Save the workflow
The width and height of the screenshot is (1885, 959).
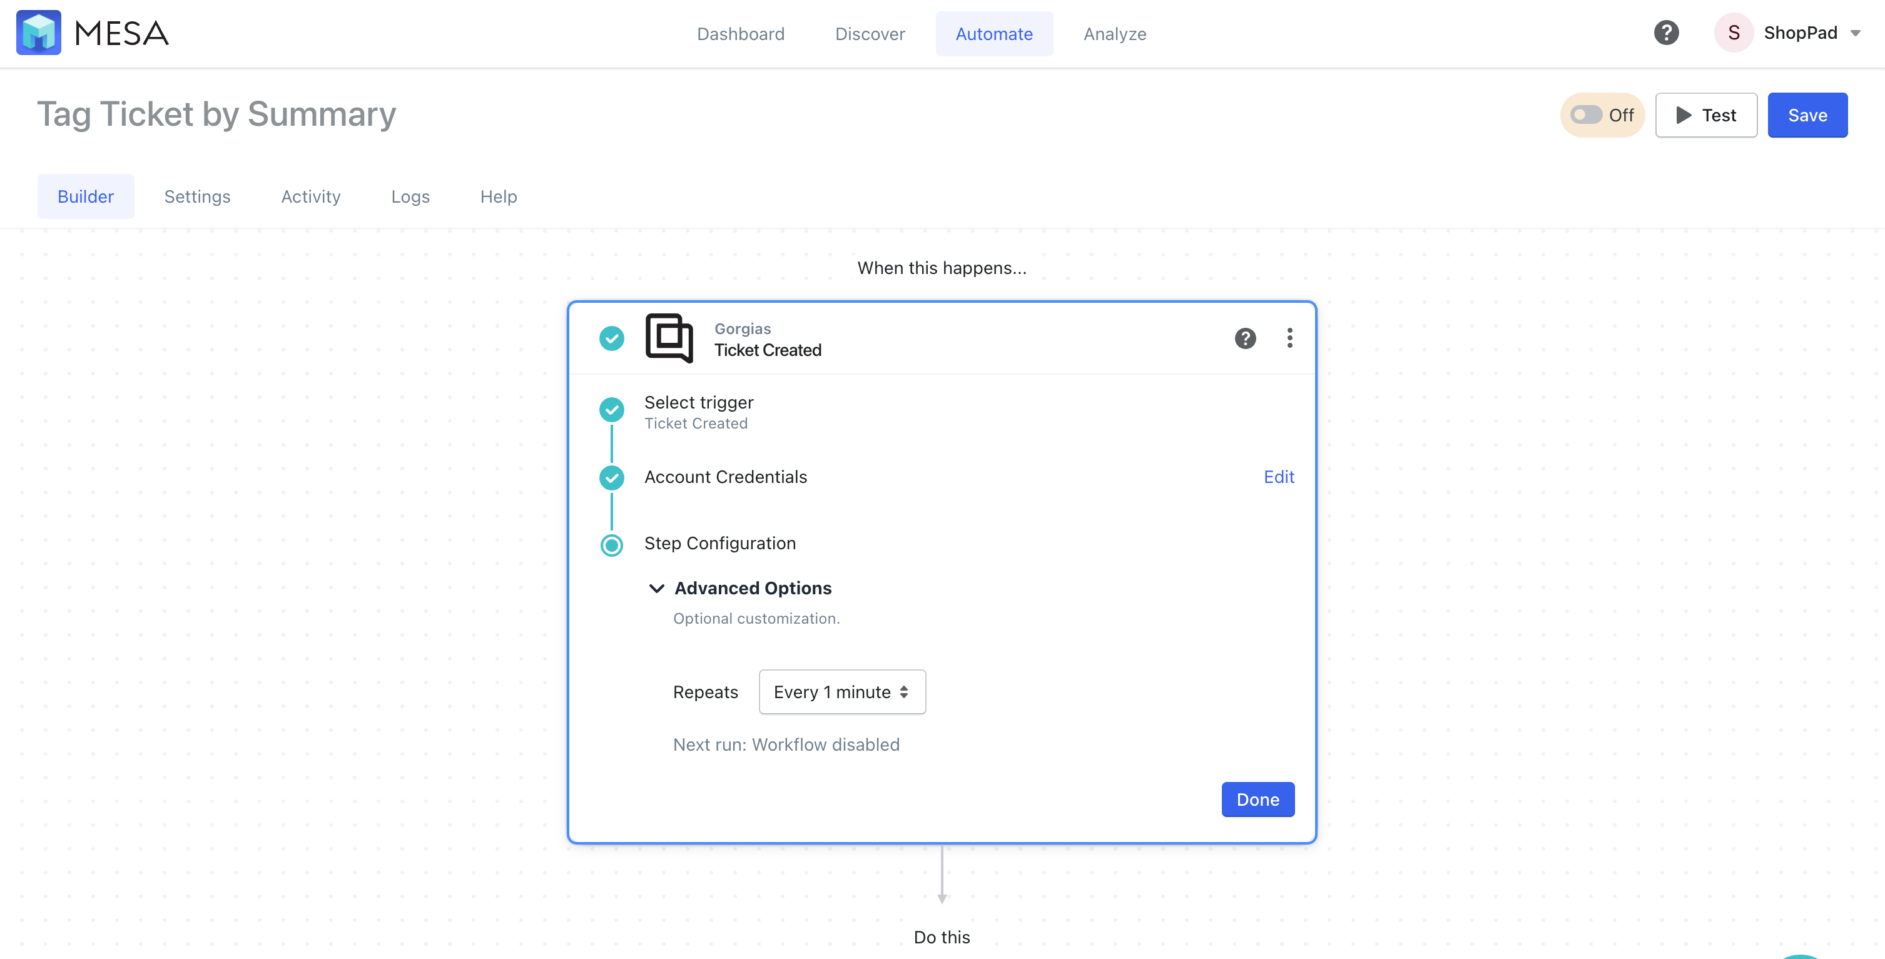1807,115
